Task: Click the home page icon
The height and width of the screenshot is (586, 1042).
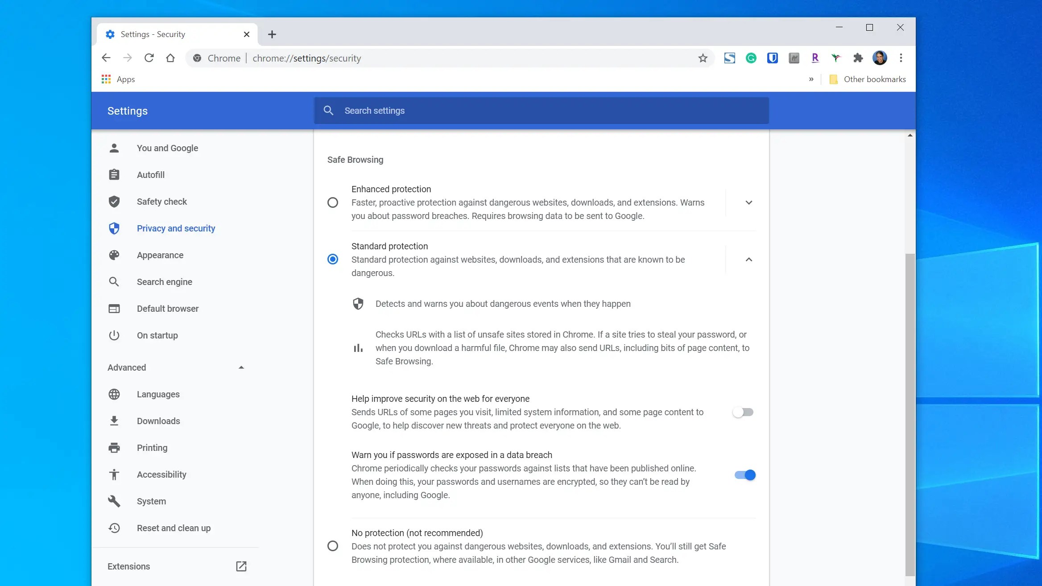Action: [170, 58]
